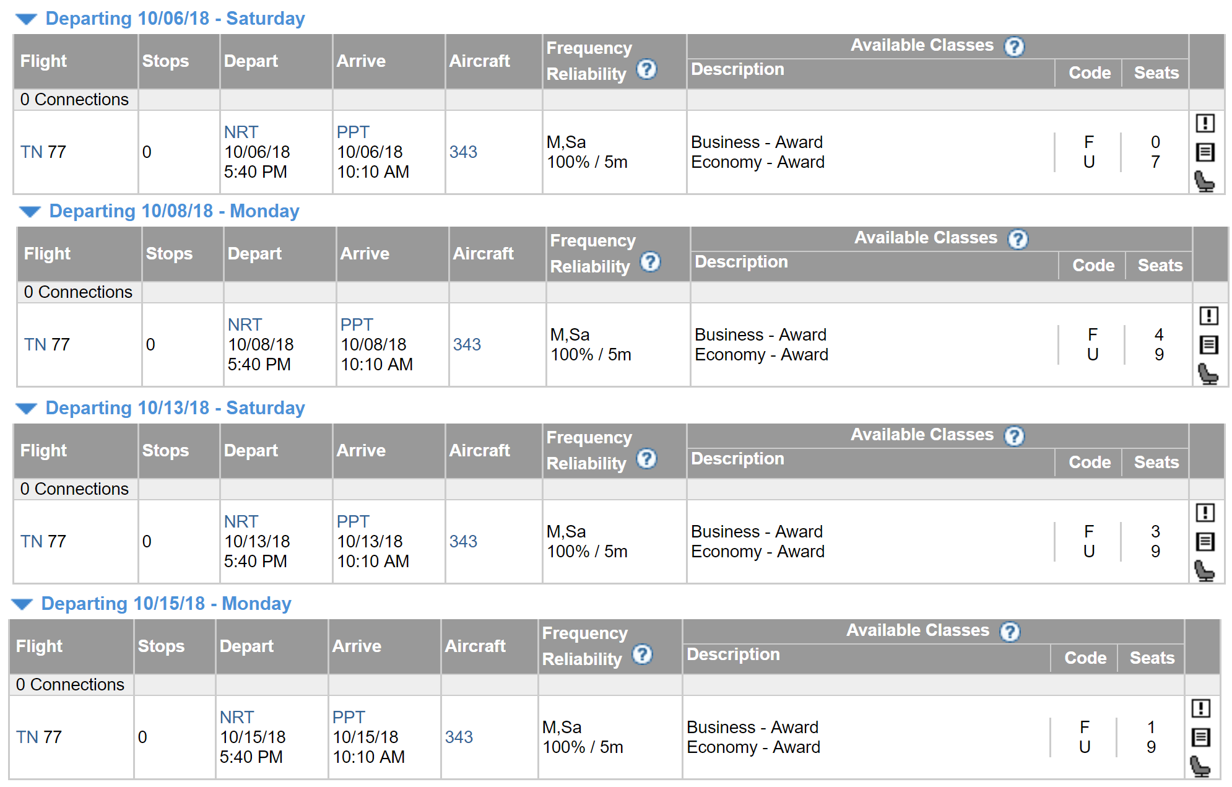
Task: Open Frequency Reliability help icon in first table
Action: (646, 69)
